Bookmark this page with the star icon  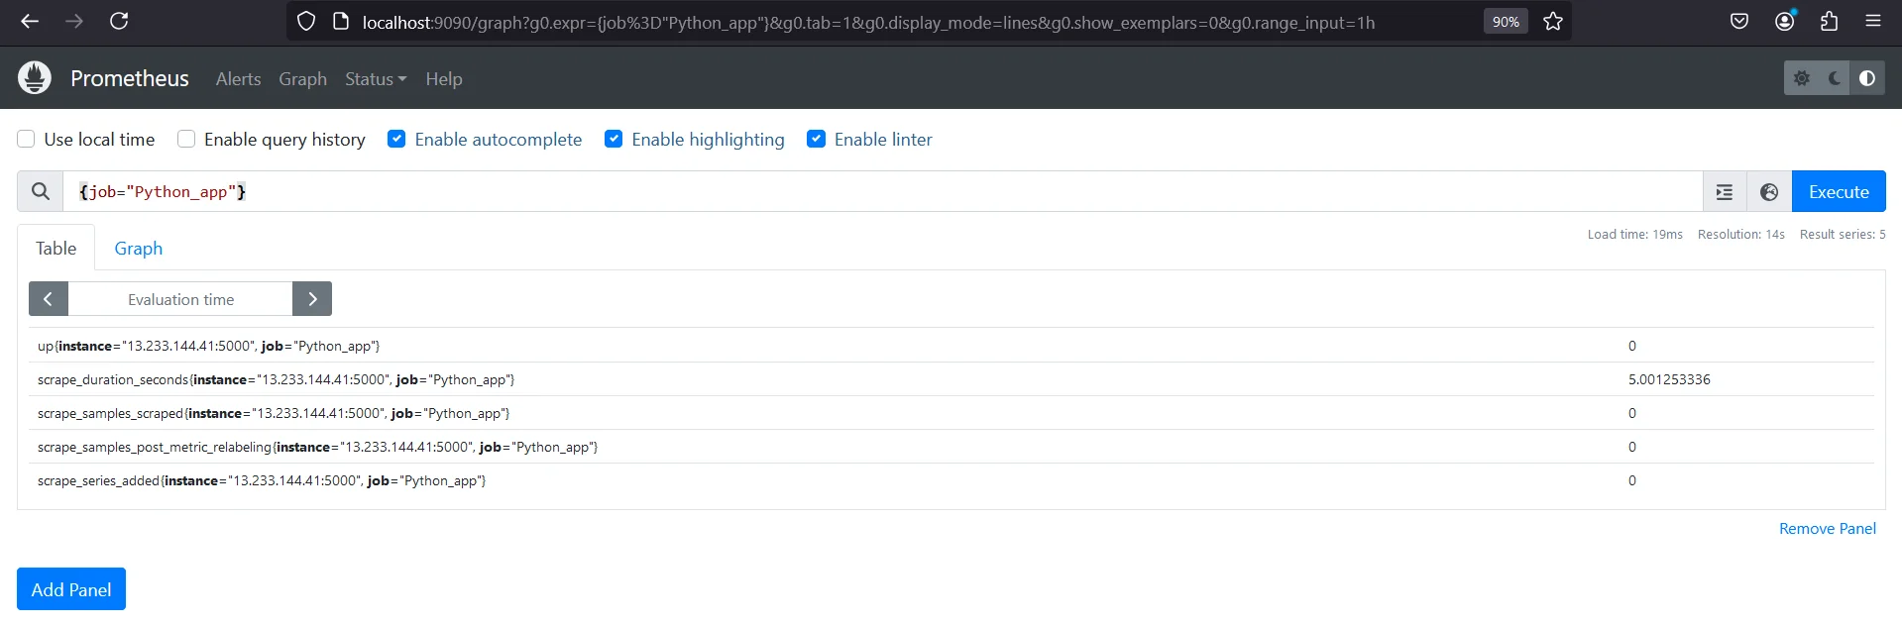point(1553,22)
